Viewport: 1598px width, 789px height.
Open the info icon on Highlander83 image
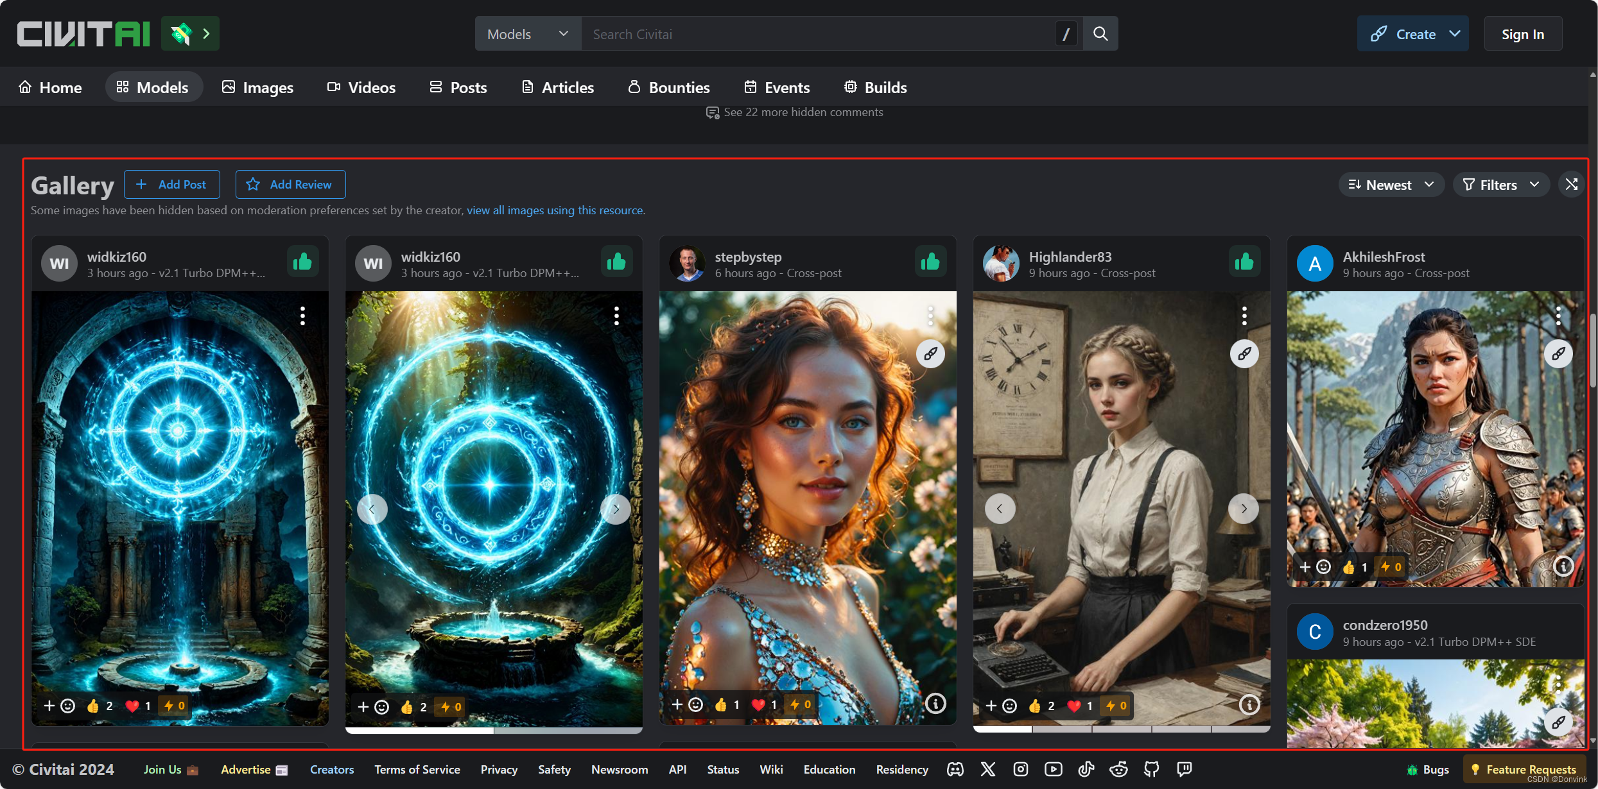1249,705
